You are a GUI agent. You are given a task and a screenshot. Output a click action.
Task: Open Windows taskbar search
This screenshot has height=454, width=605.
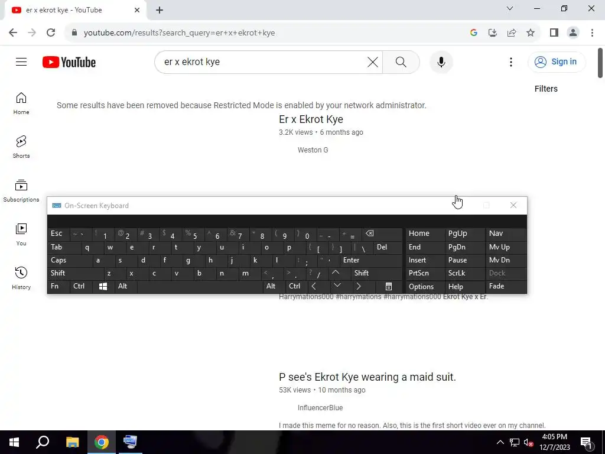(43, 442)
